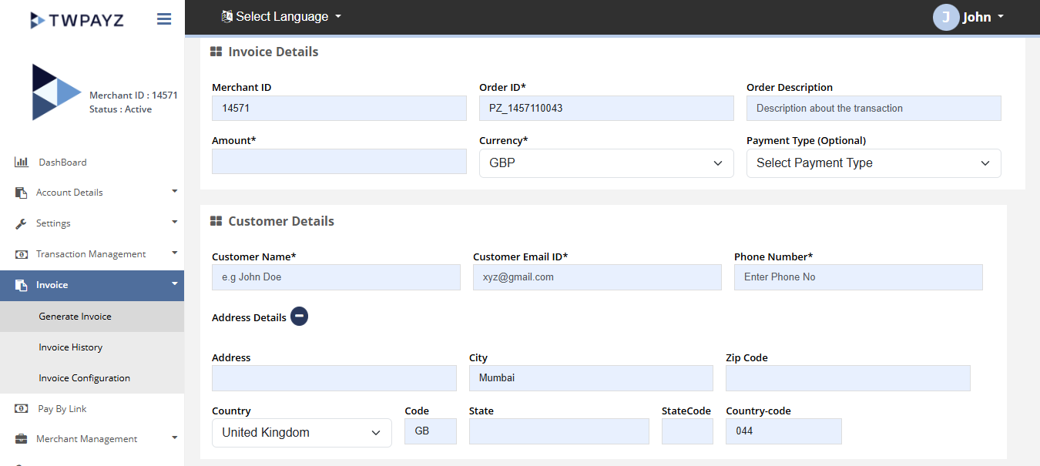This screenshot has width=1040, height=466.
Task: Collapse Address Details with minus button
Action: tap(300, 317)
